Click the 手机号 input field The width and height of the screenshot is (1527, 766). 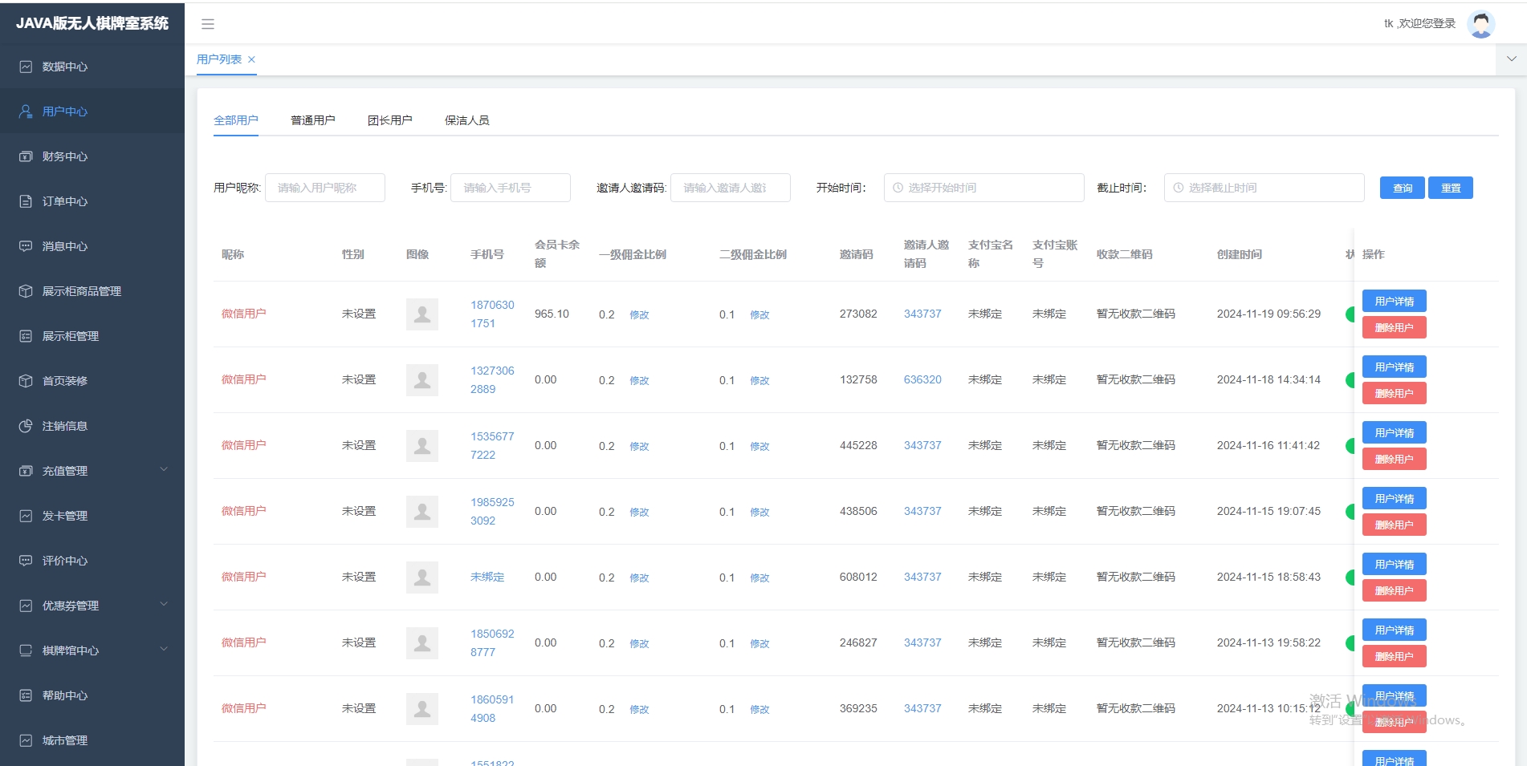[x=511, y=188]
